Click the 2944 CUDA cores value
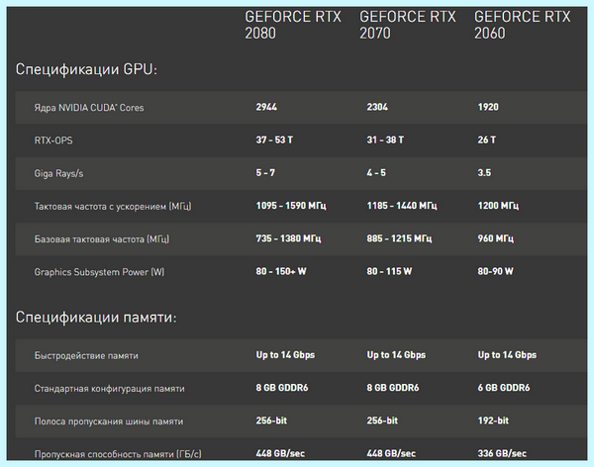This screenshot has width=594, height=467. click(266, 107)
